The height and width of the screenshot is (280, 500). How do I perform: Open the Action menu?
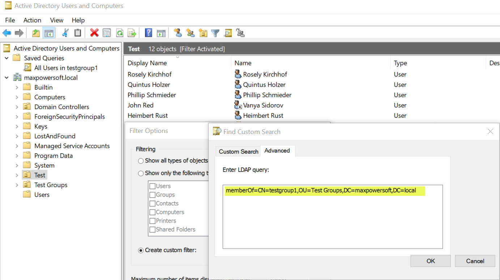point(32,20)
